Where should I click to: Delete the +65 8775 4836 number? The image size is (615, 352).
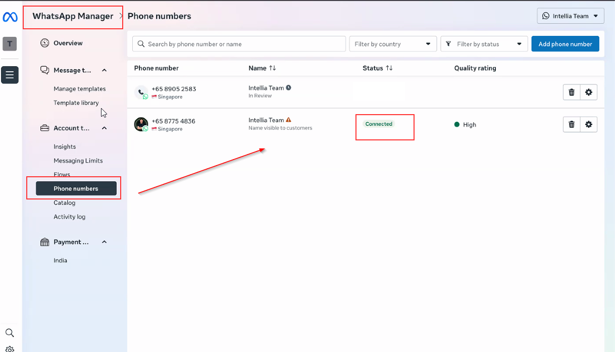(x=572, y=124)
